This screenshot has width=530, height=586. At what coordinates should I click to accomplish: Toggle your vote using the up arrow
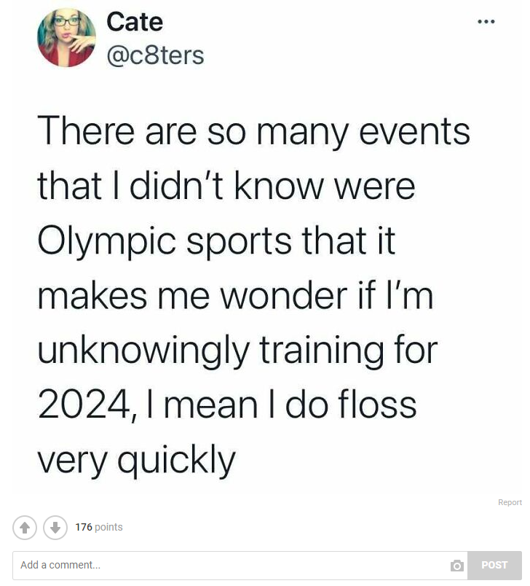coord(24,527)
